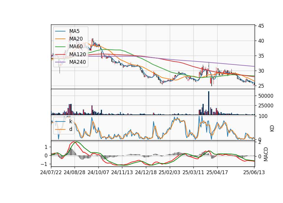
Task: Click the KD axis title
Action: 272,129
